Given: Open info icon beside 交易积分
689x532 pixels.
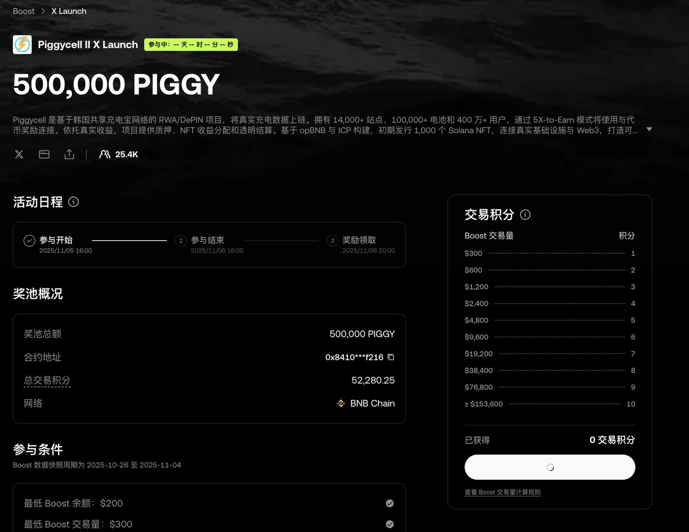Looking at the screenshot, I should [x=525, y=214].
